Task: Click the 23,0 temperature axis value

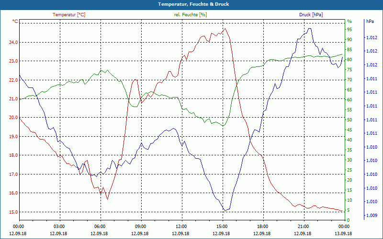Action: click(14, 61)
